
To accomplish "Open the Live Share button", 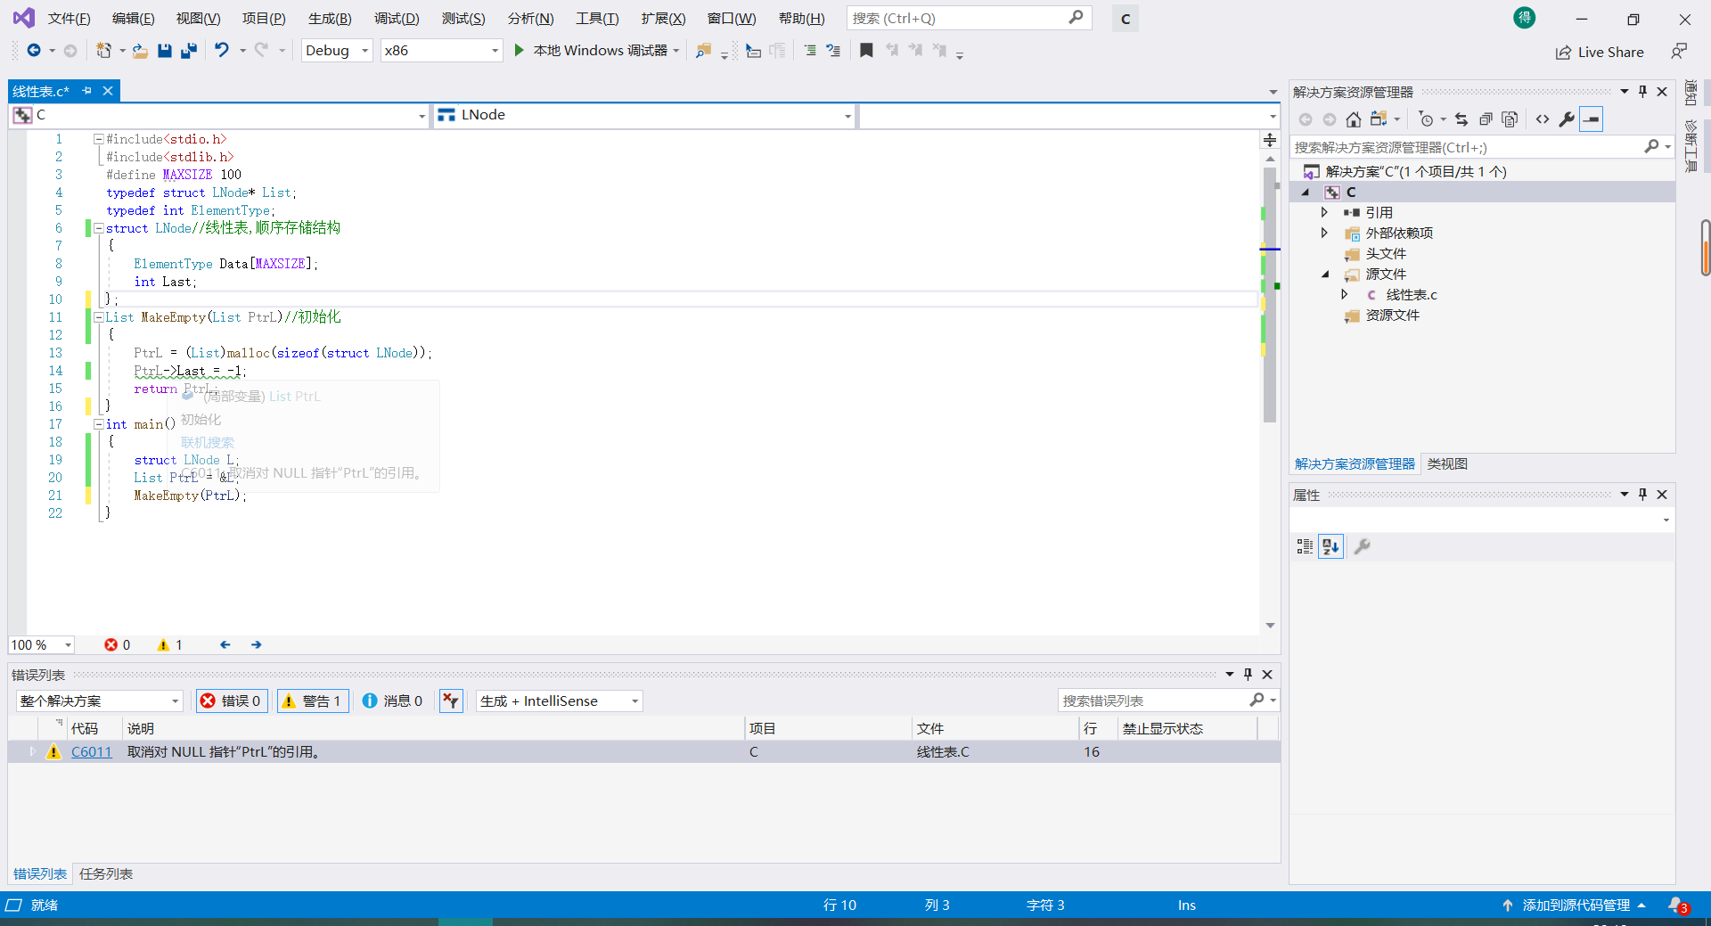I will (1600, 53).
